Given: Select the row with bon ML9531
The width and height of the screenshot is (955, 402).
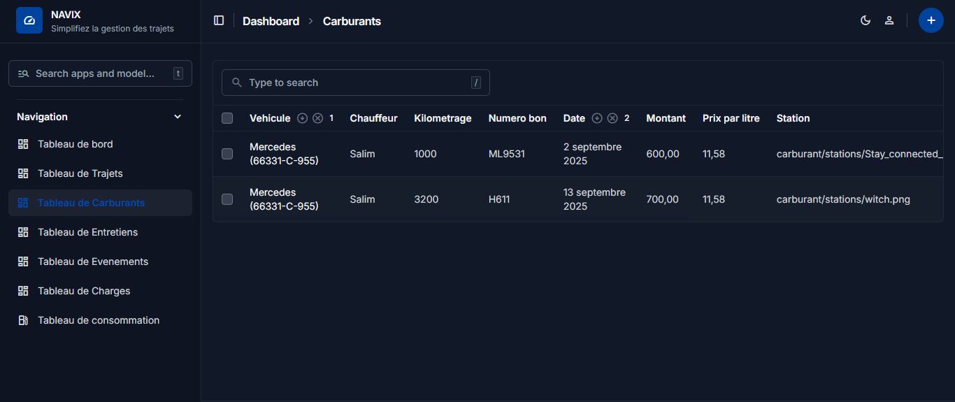Looking at the screenshot, I should coord(227,154).
